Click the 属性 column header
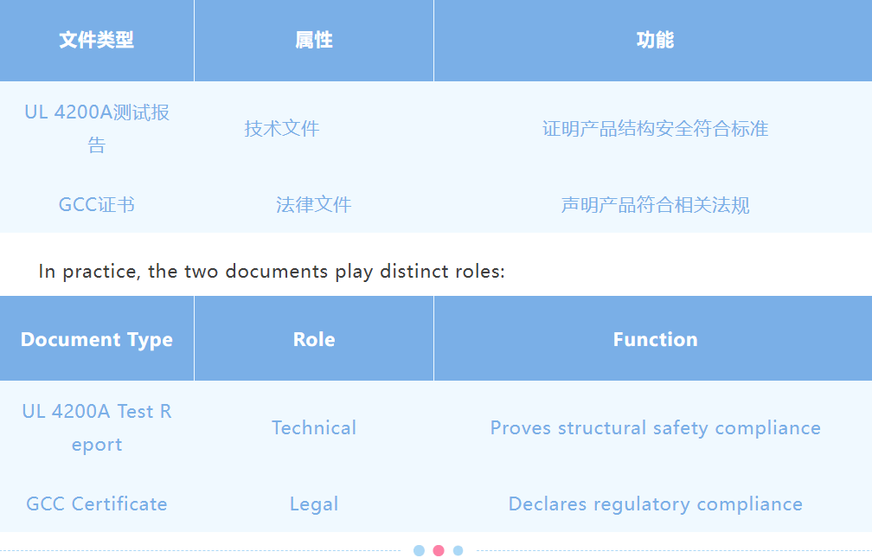 click(313, 40)
